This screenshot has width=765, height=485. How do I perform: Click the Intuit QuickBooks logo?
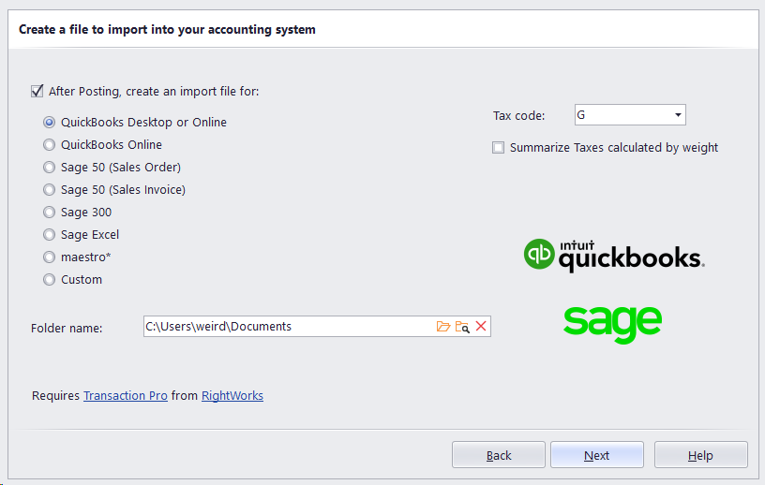pos(614,256)
